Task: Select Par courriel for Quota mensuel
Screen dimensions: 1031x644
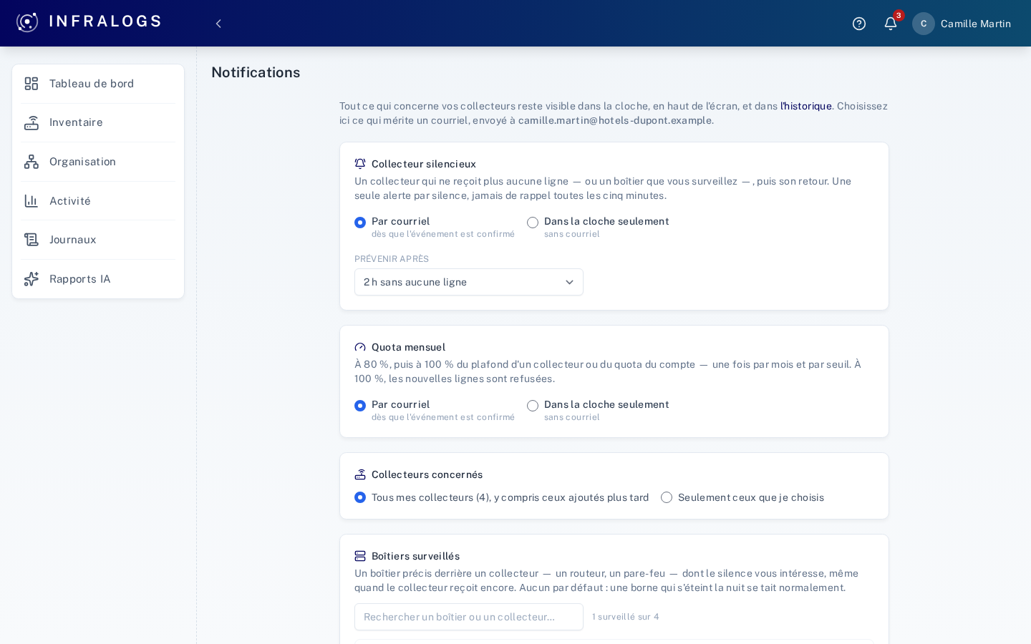Action: [360, 406]
